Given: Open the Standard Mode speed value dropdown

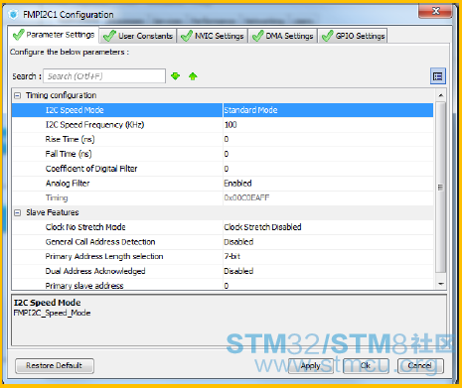Looking at the screenshot, I should click(328, 110).
